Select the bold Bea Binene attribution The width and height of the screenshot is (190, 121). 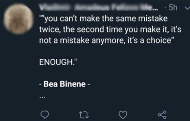pos(65,84)
